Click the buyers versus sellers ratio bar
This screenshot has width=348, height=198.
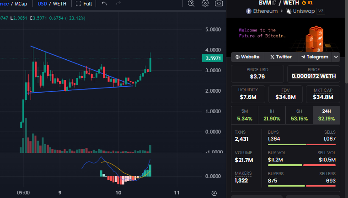pyautogui.click(x=302, y=186)
